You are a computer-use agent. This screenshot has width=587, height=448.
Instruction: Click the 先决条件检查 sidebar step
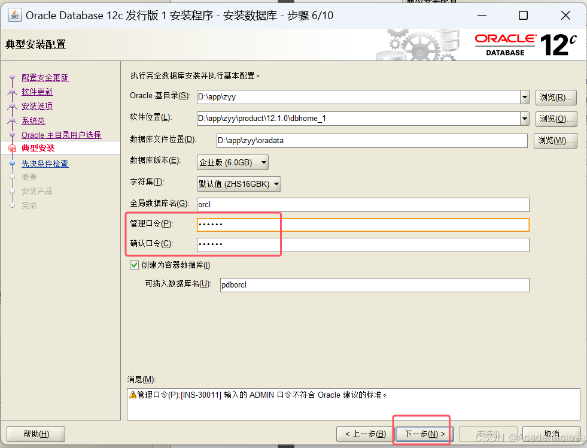click(45, 162)
